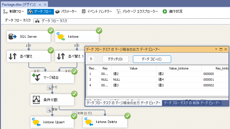The image size is (230, 129).
Task: Click the green checkmark on kintone source
Action: (x=99, y=31)
